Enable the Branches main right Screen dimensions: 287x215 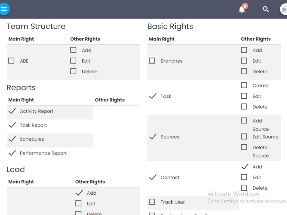[x=152, y=60]
